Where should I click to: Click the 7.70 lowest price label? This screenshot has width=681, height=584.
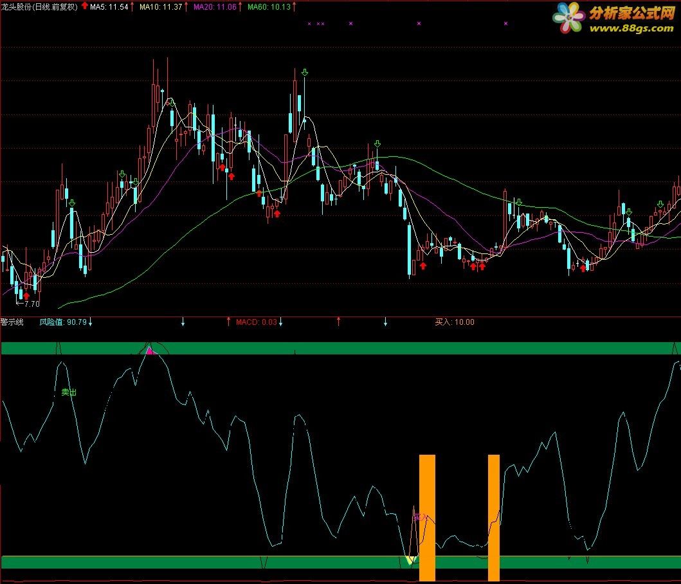32,304
